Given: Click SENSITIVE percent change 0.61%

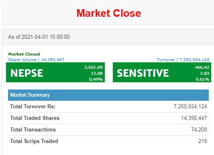Looking at the screenshot, I should pos(202,79).
